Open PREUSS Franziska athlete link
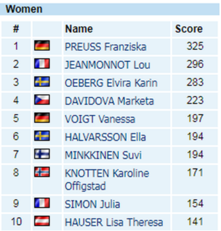 (x=105, y=47)
